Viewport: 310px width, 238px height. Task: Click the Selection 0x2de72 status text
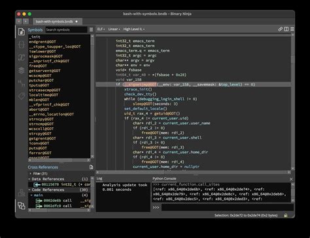[246, 216]
